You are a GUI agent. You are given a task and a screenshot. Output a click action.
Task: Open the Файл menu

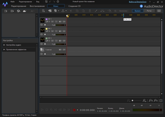click(x=13, y=2)
